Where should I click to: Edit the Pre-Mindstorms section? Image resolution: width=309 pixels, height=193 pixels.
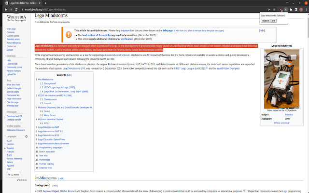(x=61, y=179)
